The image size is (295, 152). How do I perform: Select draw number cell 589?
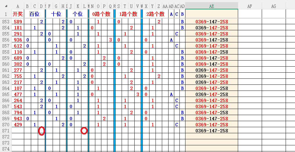tap(18, 22)
